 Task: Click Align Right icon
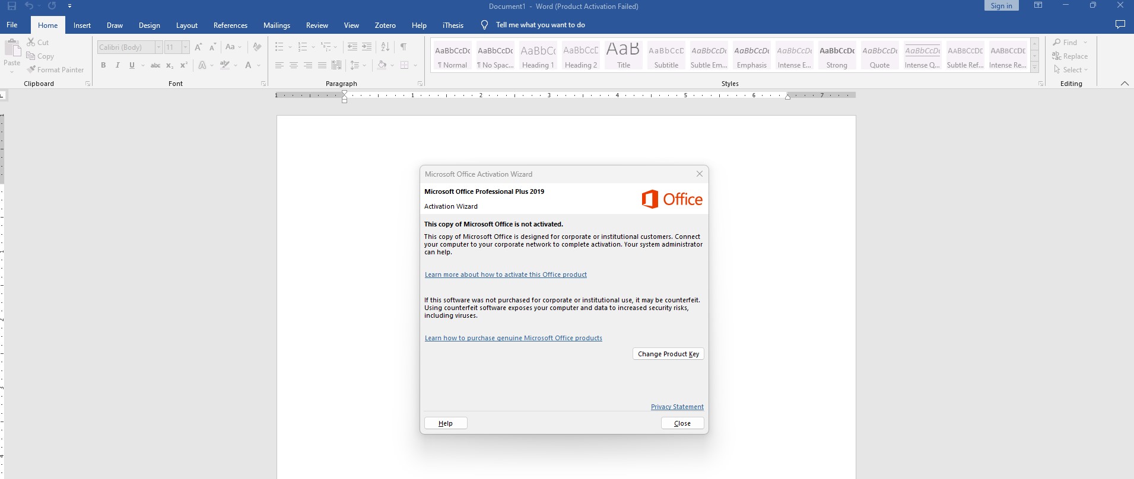tap(307, 65)
